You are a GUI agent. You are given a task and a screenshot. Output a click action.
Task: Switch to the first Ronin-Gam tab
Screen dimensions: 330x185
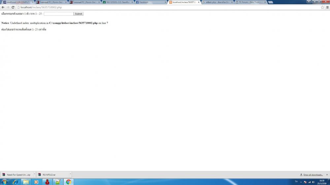(x=51, y=2)
